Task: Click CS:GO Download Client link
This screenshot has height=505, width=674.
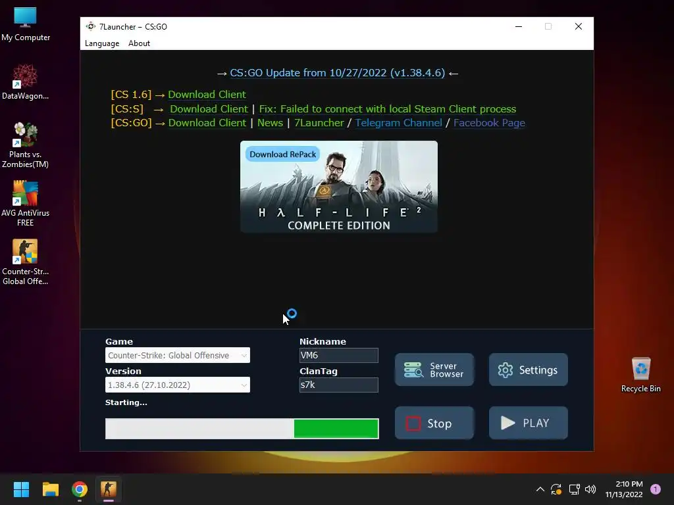Action: (x=207, y=123)
